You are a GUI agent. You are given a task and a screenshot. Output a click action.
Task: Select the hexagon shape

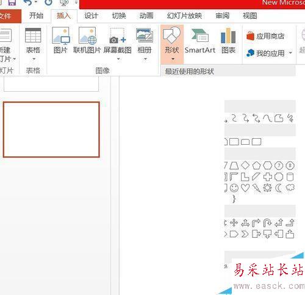[x=267, y=165]
